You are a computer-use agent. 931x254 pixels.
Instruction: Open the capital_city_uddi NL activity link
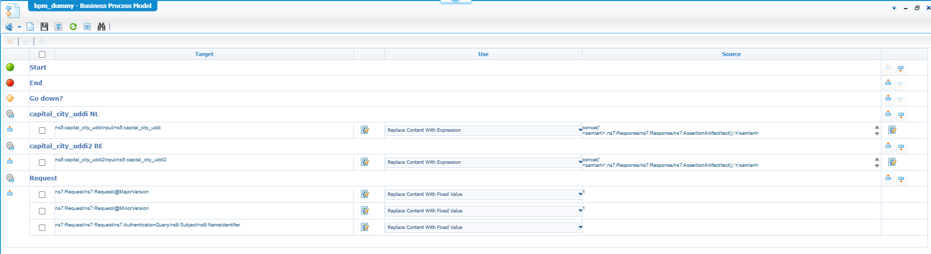64,114
